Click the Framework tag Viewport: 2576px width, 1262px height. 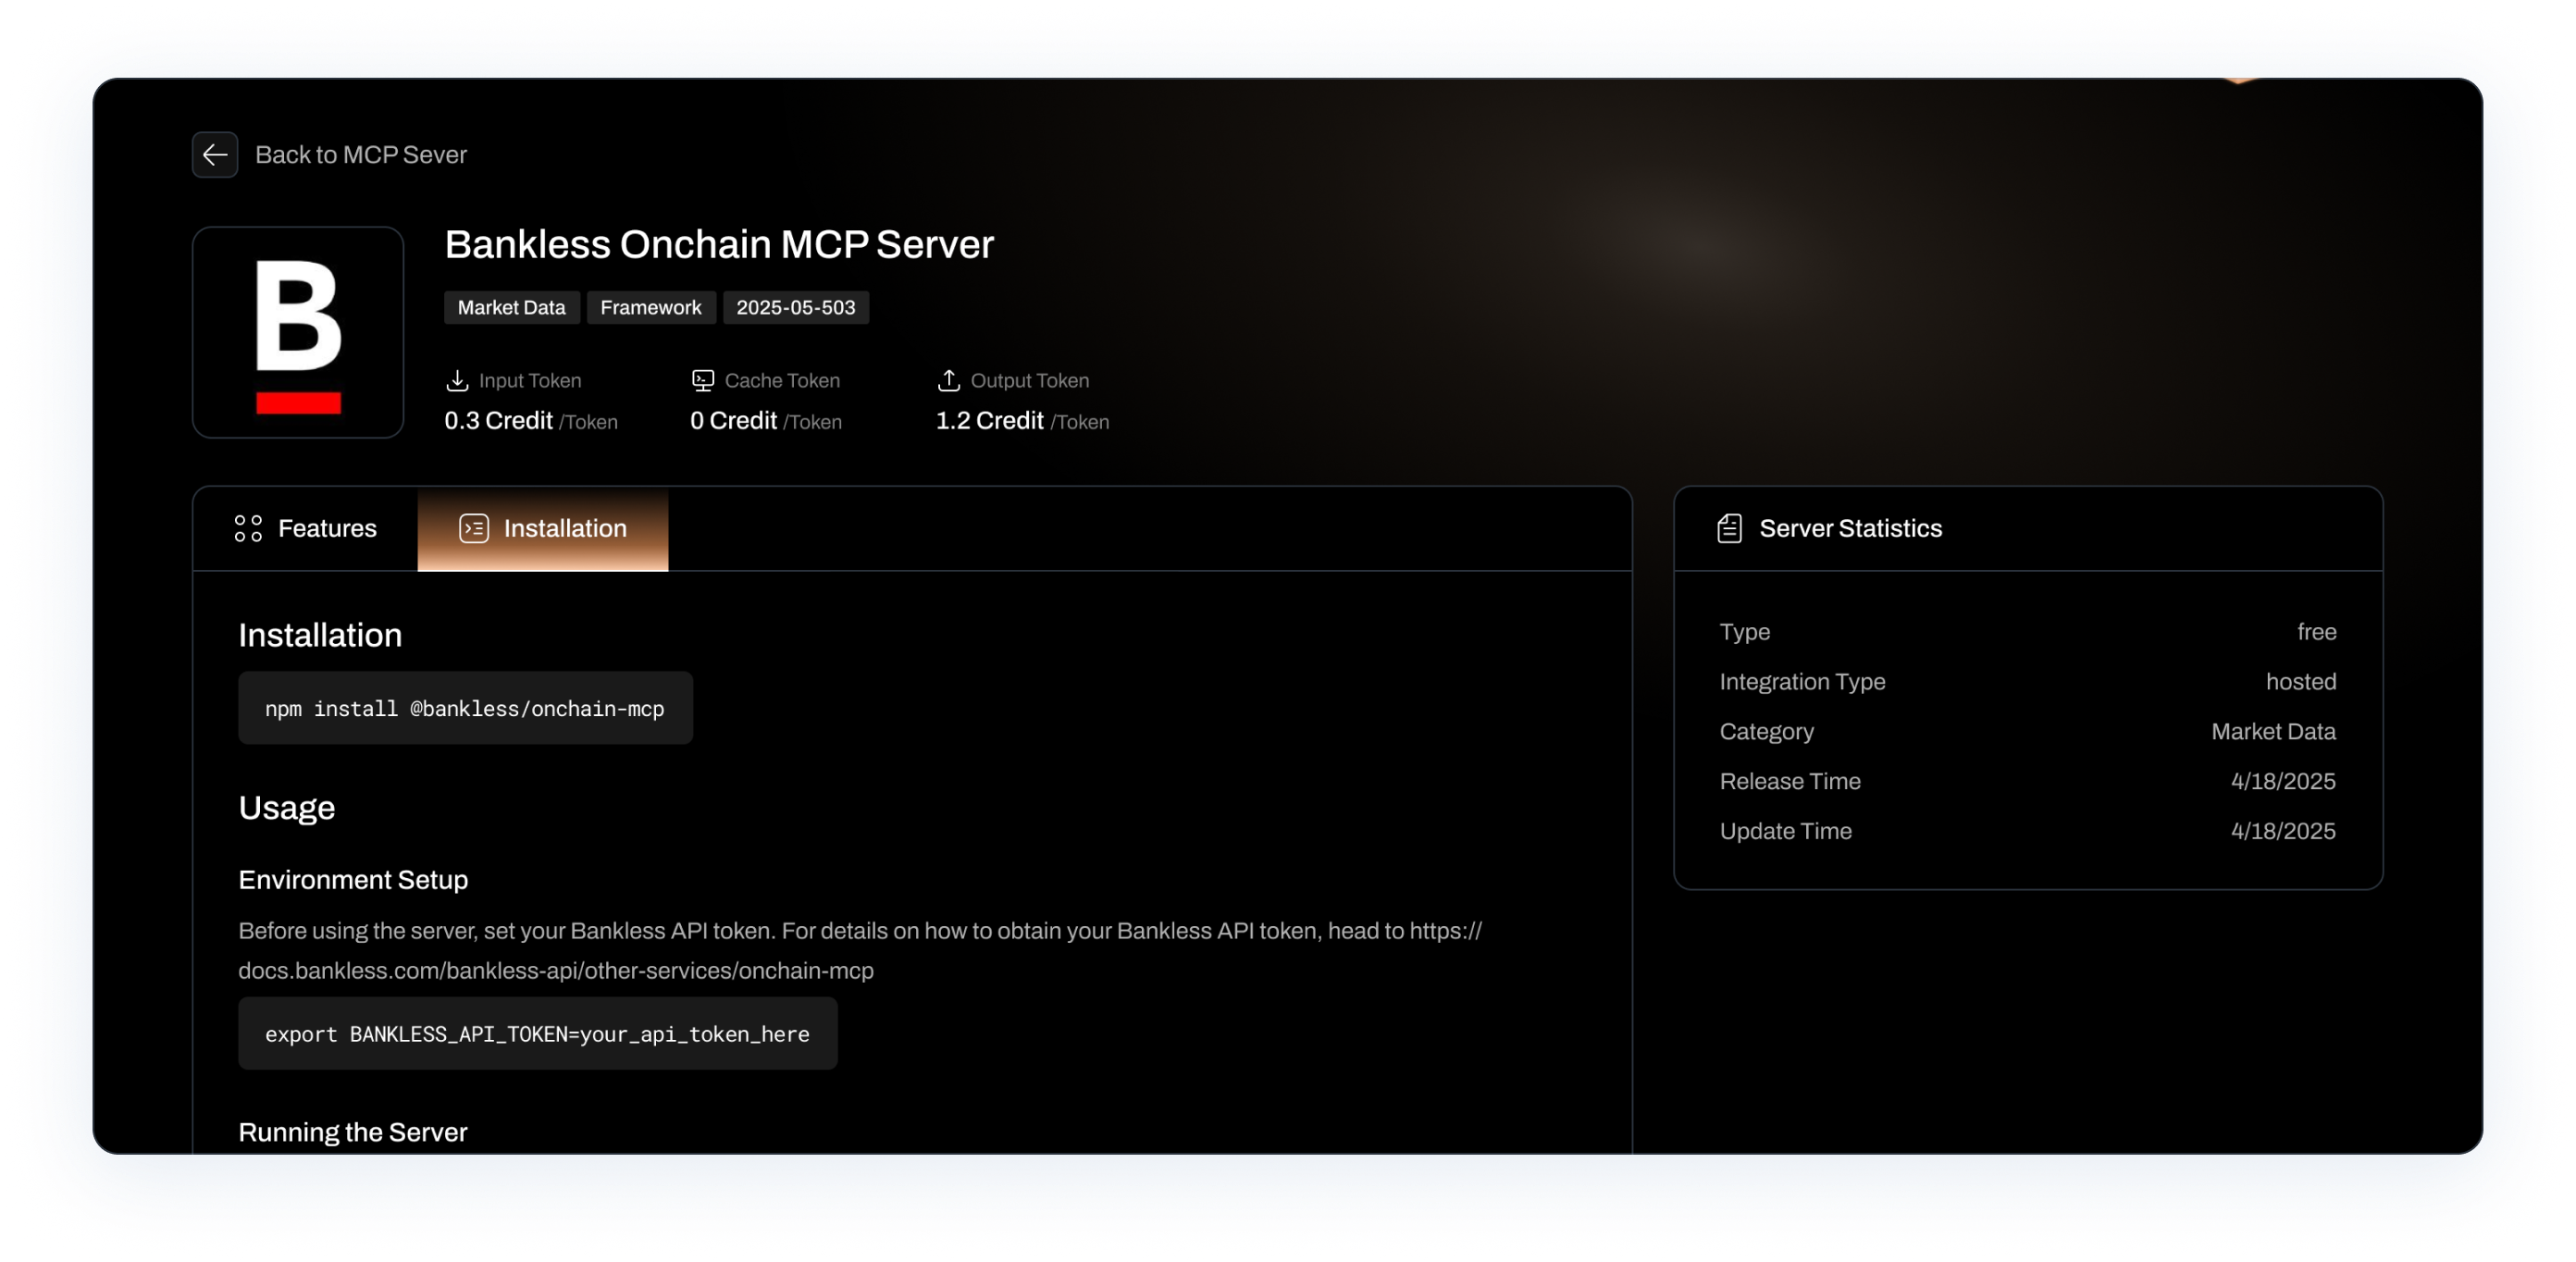651,308
